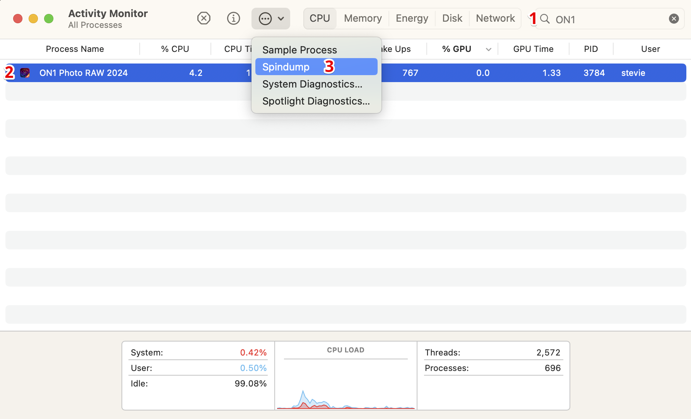Viewport: 691px width, 419px height.
Task: Click the stop process (X) toolbar icon
Action: coord(204,18)
